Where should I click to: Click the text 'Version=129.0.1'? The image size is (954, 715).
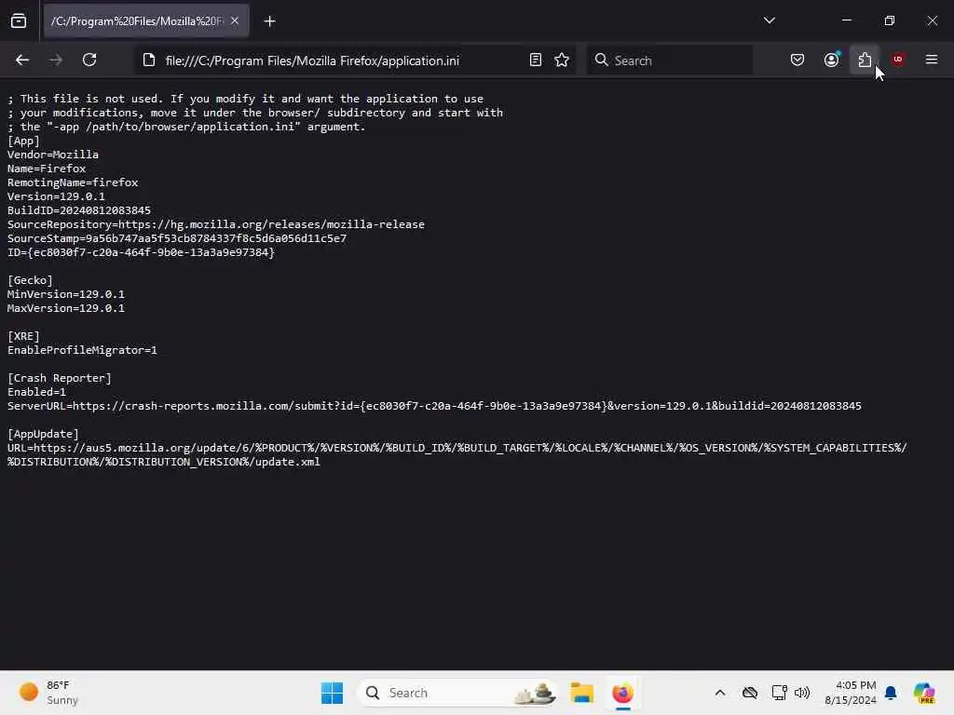click(x=56, y=196)
